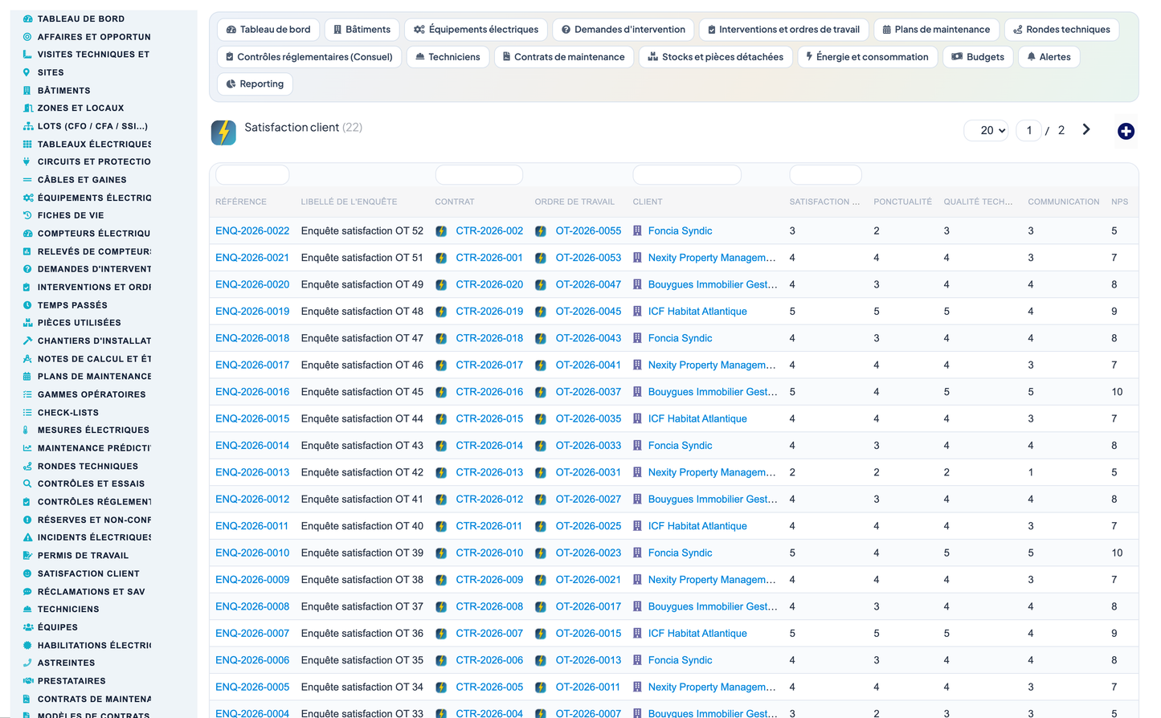Click work order icon beside OT-2026-0055
This screenshot has height=718, width=1161.
(x=541, y=231)
